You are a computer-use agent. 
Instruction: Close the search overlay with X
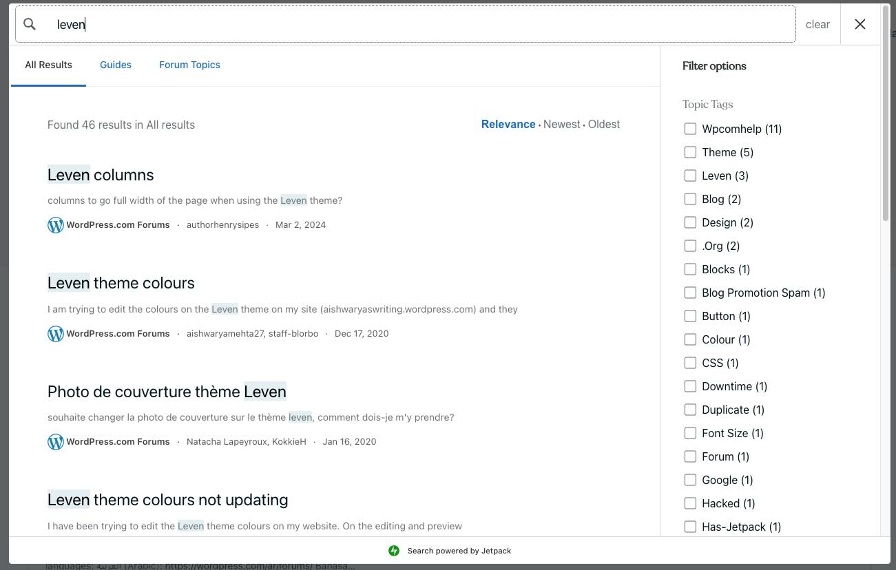(x=860, y=24)
